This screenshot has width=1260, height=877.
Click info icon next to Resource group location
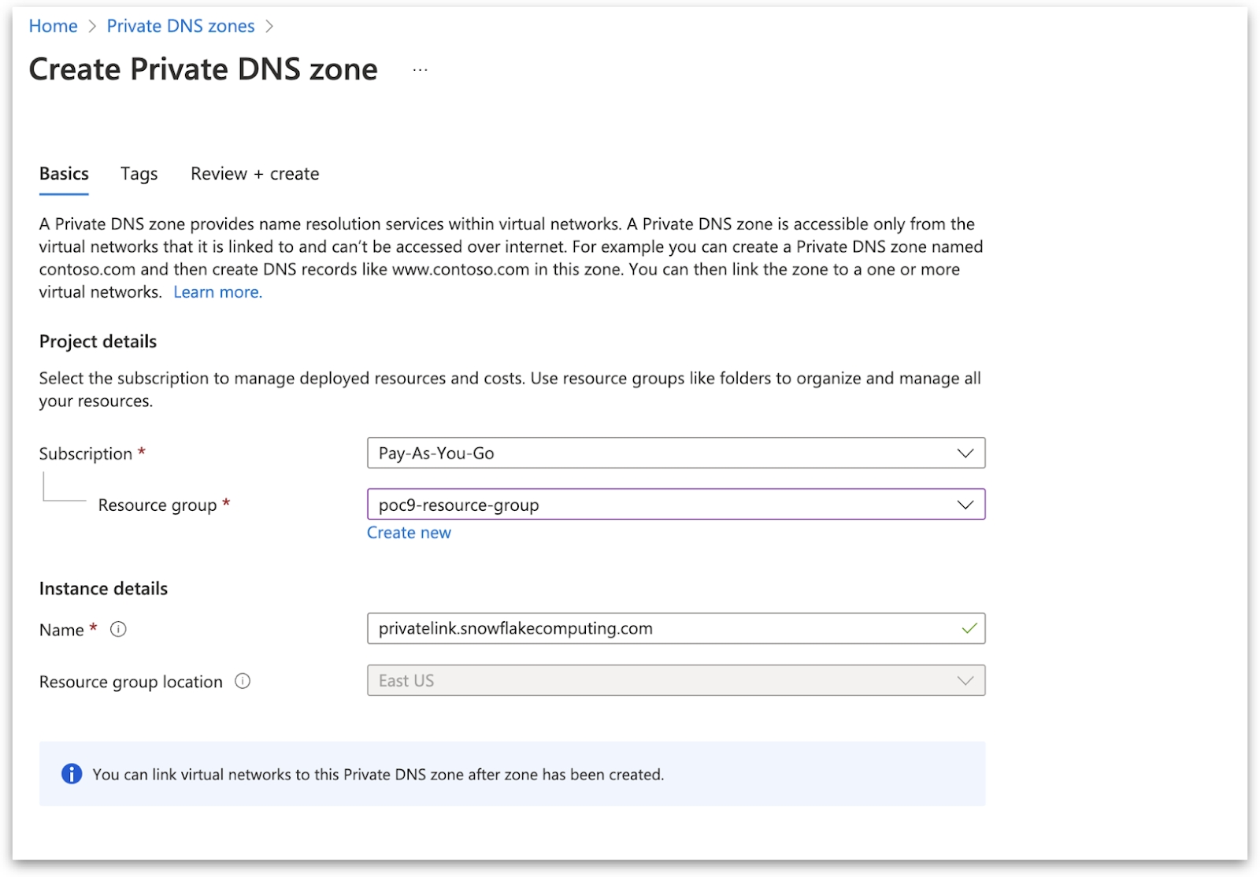243,681
